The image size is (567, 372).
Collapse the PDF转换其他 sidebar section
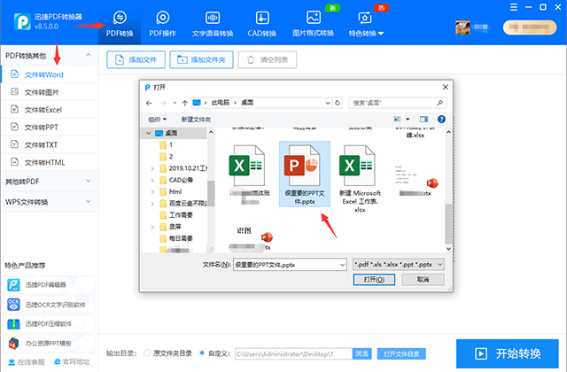89,55
